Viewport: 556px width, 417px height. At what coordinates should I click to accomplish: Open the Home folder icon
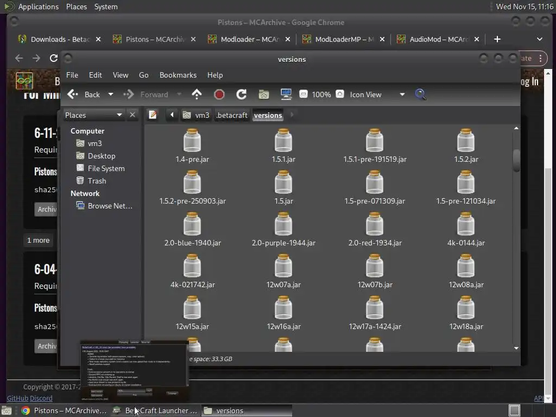264,94
